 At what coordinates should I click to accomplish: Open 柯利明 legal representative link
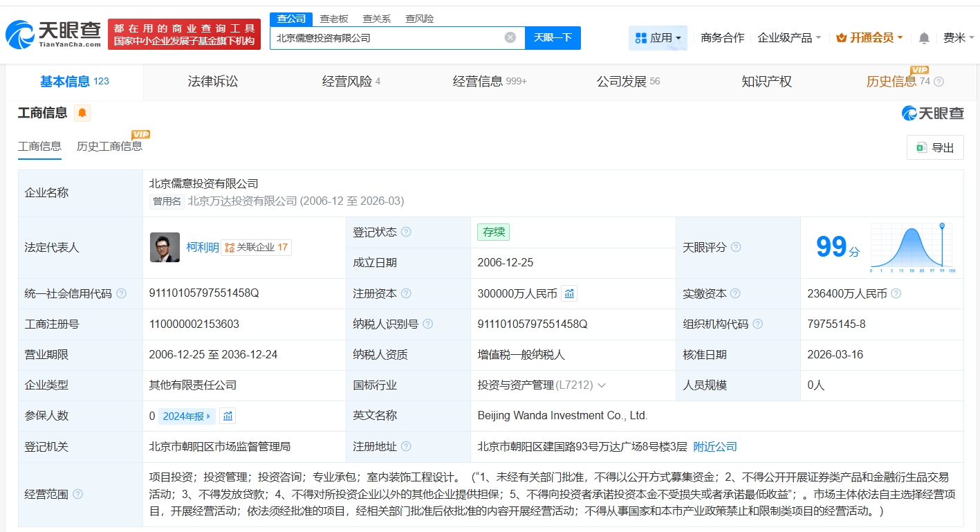pos(202,247)
